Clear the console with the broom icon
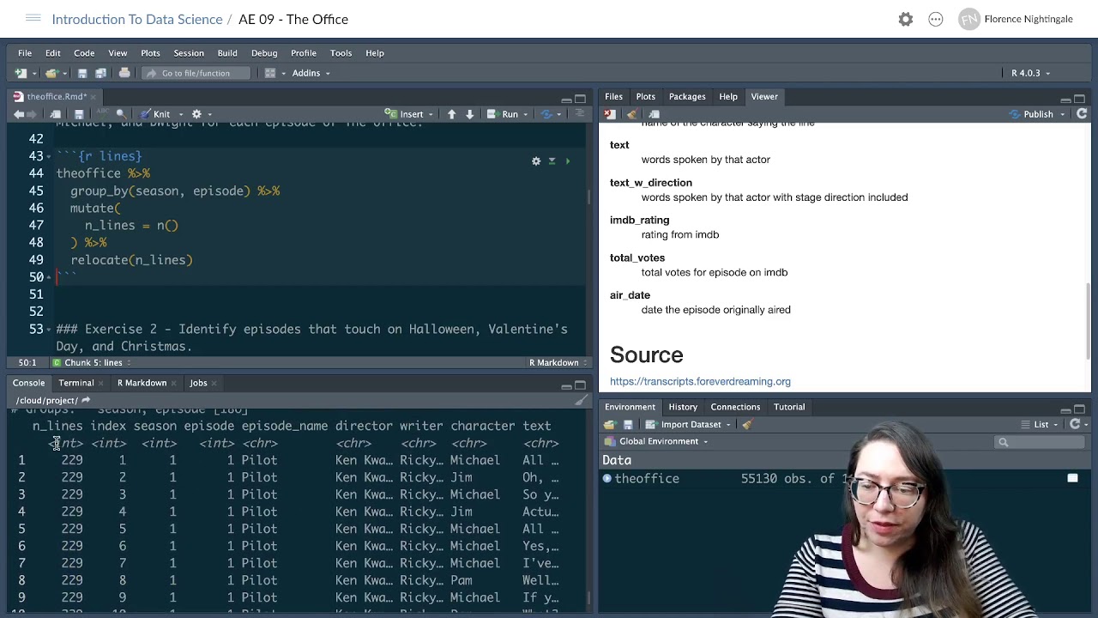Screen dimensions: 1098x618 click(581, 400)
